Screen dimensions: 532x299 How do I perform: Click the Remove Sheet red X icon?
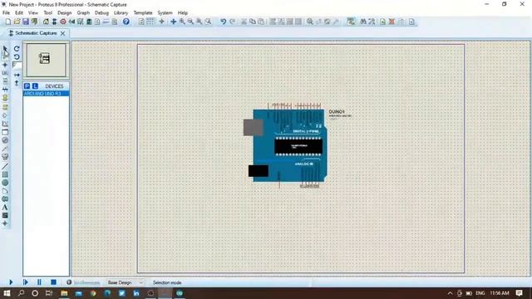point(392,22)
